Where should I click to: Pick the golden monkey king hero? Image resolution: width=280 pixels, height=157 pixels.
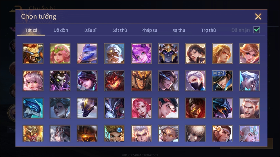33,133
